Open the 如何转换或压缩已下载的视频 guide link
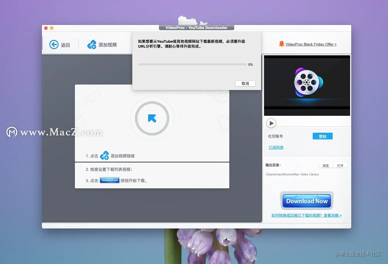This screenshot has width=388, height=264. (x=306, y=216)
